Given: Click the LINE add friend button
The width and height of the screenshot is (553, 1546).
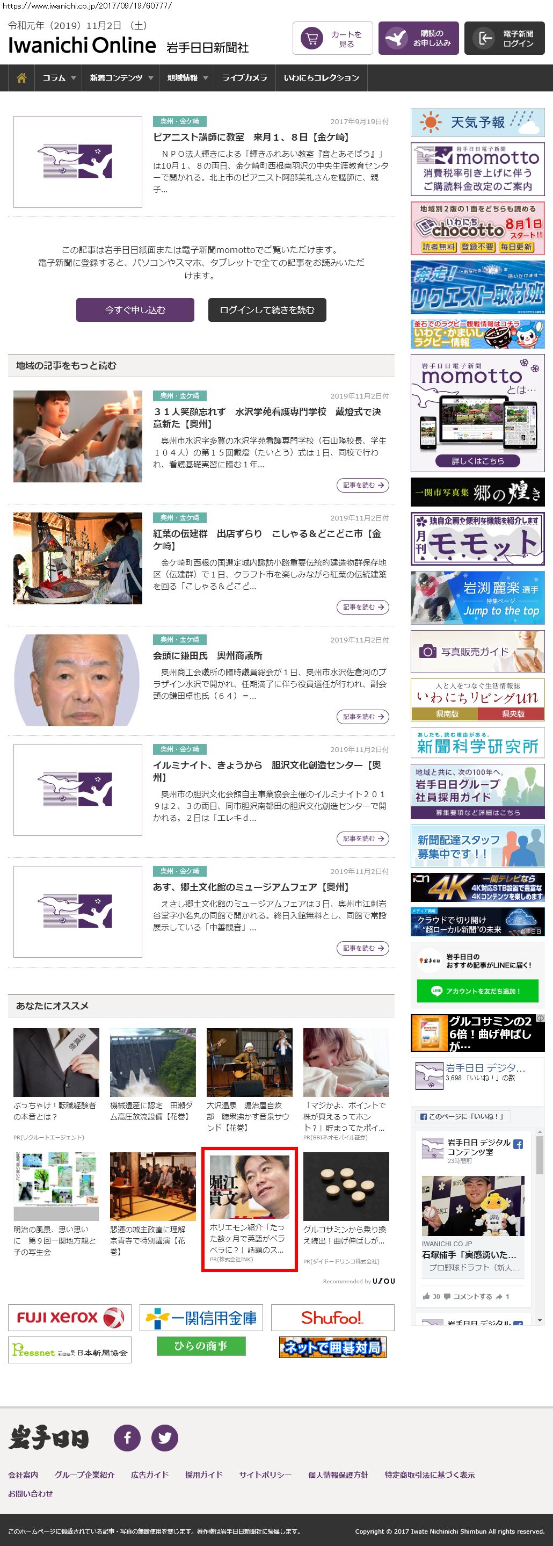Looking at the screenshot, I should point(477,991).
